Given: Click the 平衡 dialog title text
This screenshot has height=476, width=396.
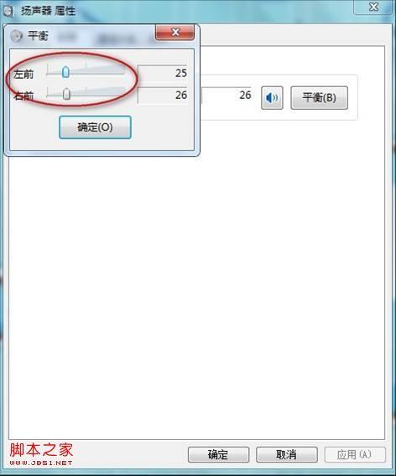Looking at the screenshot, I should 38,36.
